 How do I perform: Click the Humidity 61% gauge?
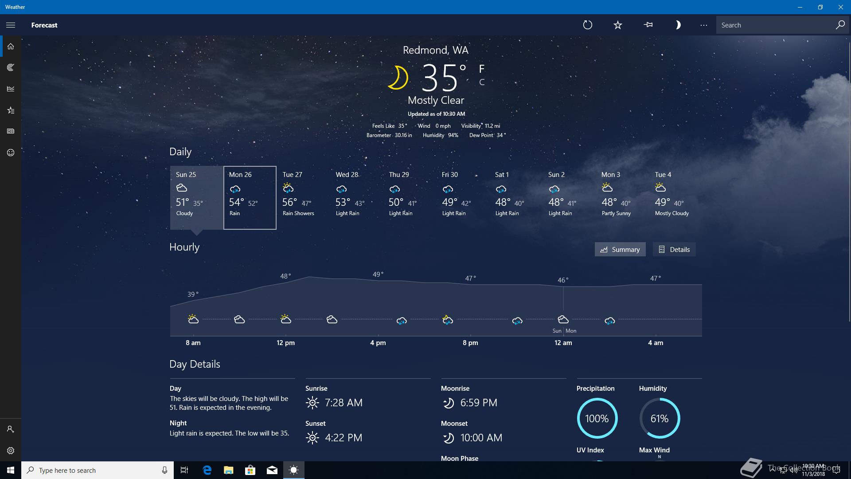point(660,418)
